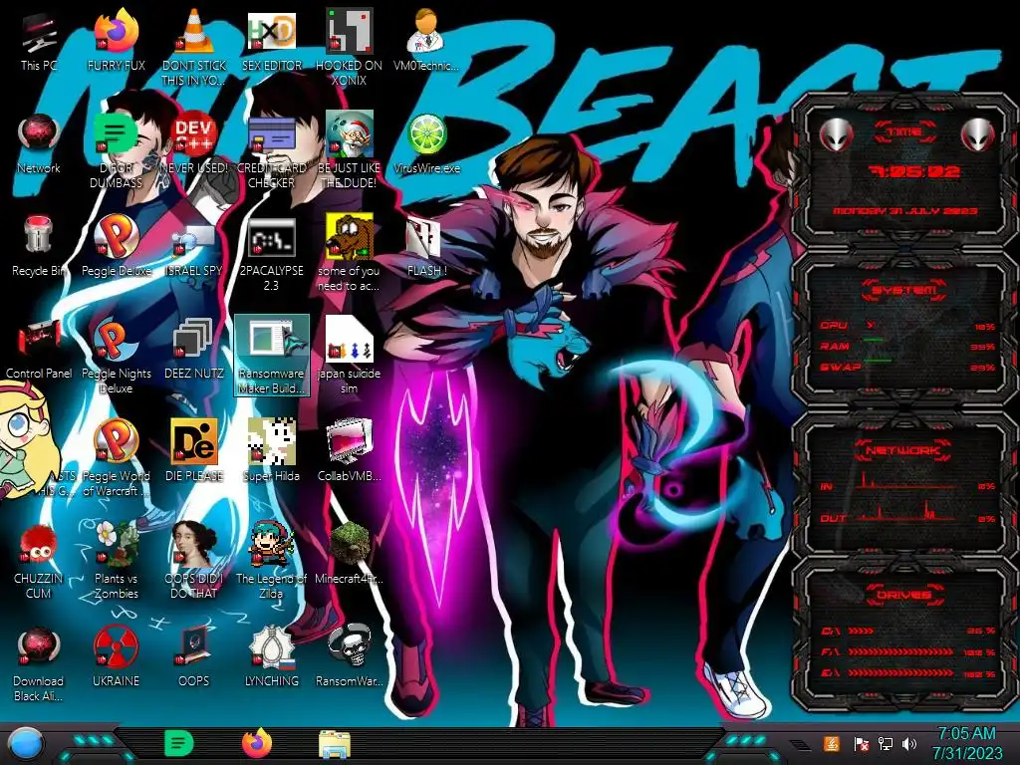Click the SYSTEM gadget header
This screenshot has height=765, width=1020.
click(x=904, y=290)
